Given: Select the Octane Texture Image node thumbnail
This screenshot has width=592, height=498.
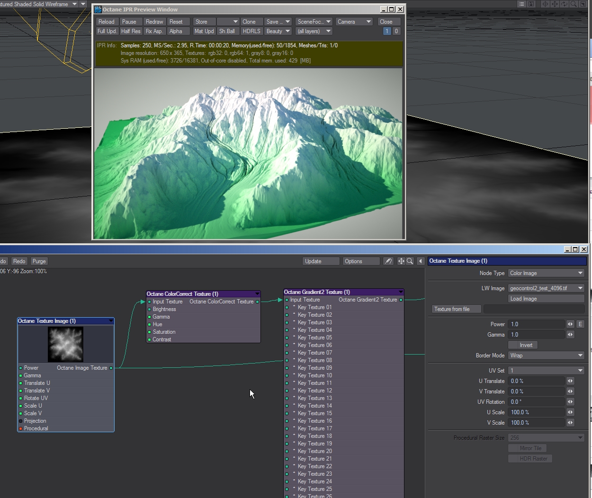Looking at the screenshot, I should tap(66, 345).
